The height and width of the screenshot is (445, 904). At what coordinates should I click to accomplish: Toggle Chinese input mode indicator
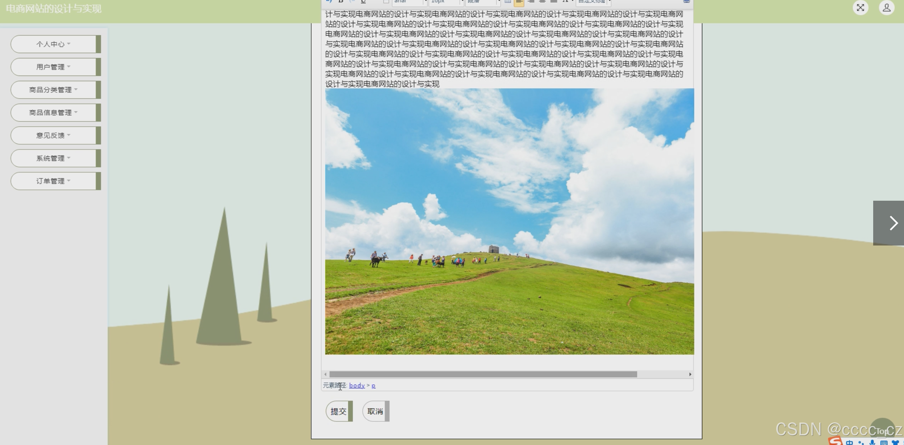[x=849, y=443]
